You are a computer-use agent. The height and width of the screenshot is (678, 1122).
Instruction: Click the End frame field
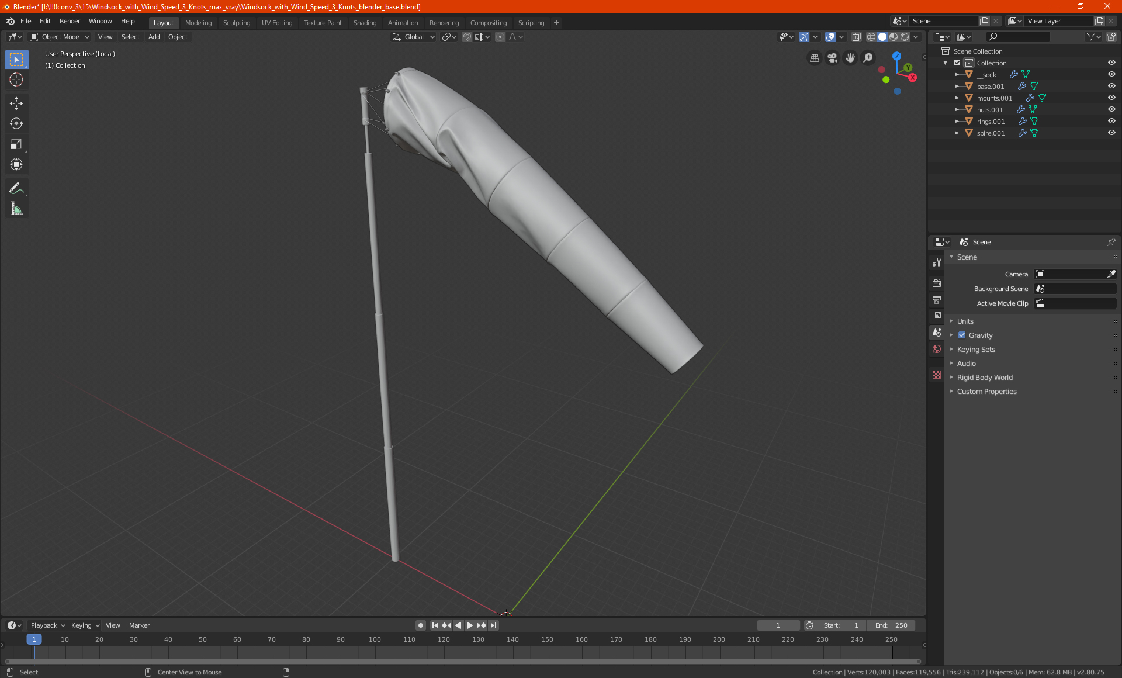coord(891,625)
